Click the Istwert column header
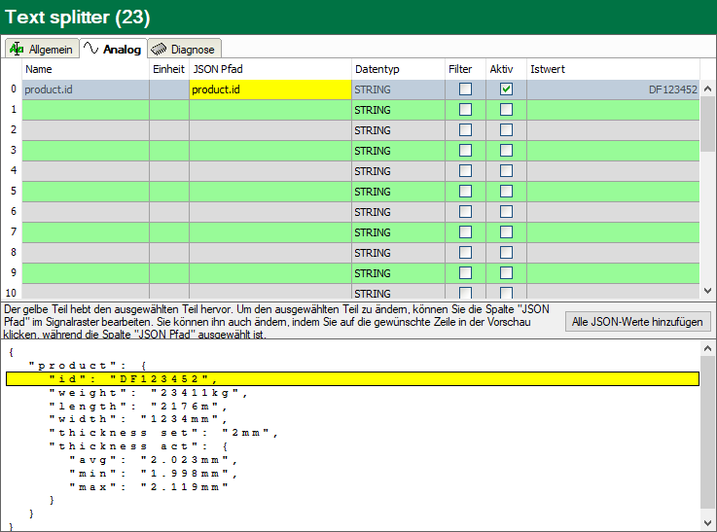Screen dimensions: 717x532 click(613, 69)
